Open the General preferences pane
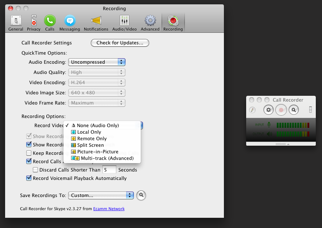Viewport: 322px width, 228px height. click(x=16, y=23)
